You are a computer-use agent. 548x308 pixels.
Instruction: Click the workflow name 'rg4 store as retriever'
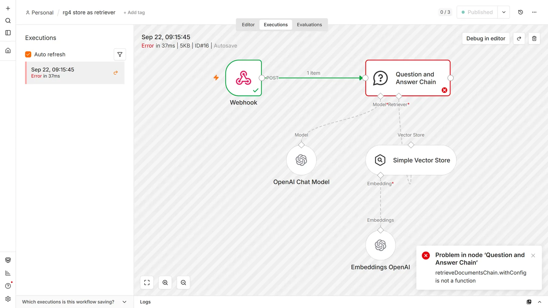click(89, 12)
